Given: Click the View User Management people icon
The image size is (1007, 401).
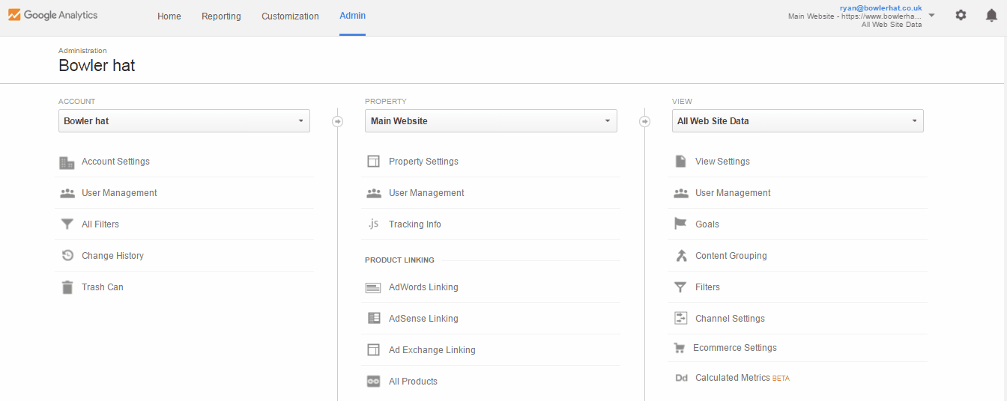Looking at the screenshot, I should coord(681,193).
